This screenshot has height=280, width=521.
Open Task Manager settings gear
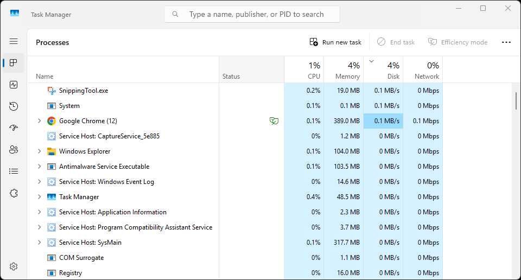(x=14, y=266)
